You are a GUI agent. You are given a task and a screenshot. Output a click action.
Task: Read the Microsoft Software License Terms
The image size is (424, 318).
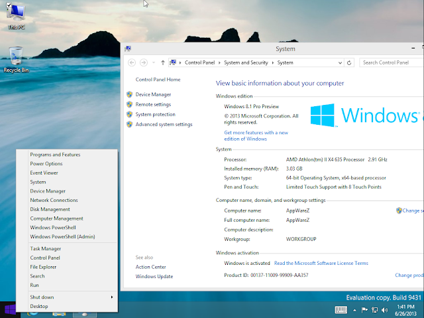[x=321, y=263]
